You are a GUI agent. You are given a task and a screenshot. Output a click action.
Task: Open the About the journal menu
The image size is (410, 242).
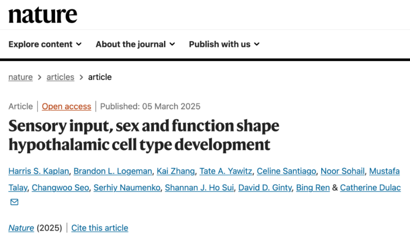[135, 44]
